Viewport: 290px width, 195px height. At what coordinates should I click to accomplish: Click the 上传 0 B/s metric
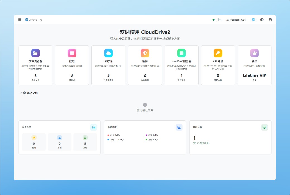click(152, 140)
